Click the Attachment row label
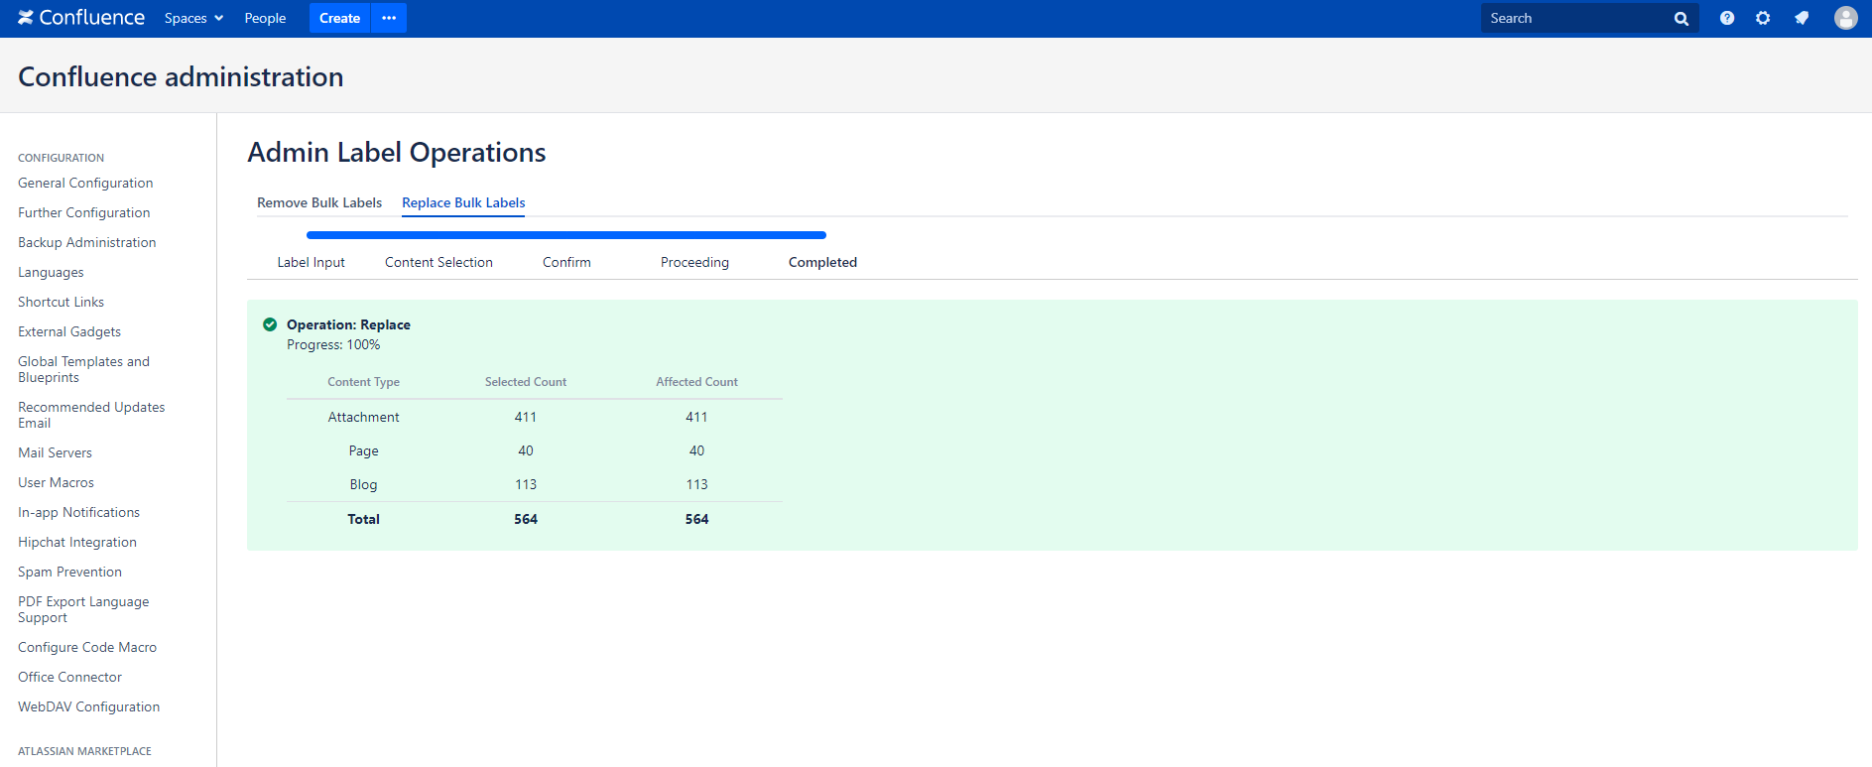The image size is (1872, 767). point(363,417)
